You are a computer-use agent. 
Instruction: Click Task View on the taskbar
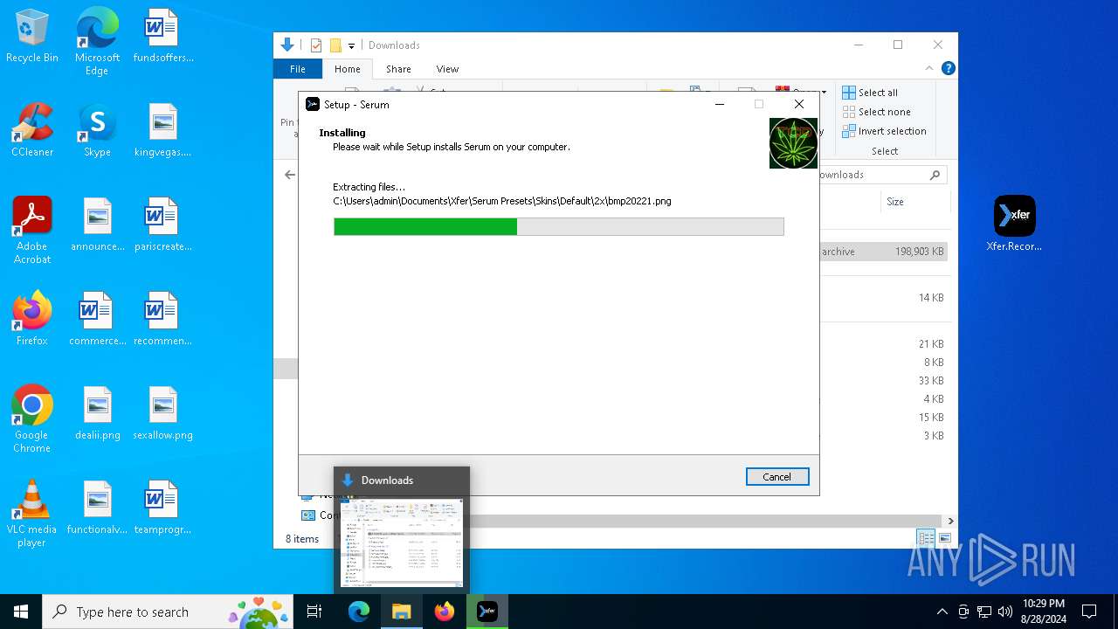[314, 612]
